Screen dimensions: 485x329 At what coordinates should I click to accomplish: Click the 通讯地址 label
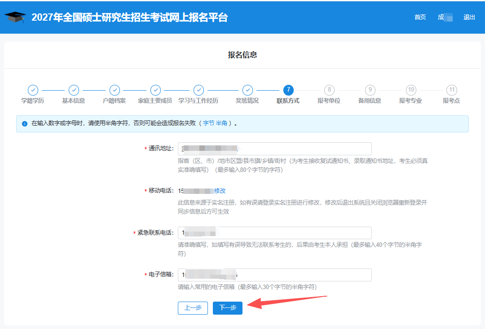[x=161, y=149]
